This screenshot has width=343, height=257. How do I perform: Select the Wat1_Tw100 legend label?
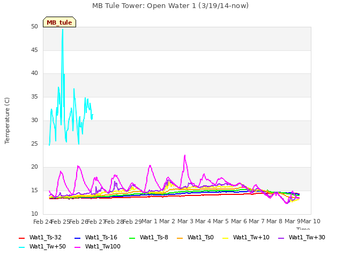[x=103, y=247]
